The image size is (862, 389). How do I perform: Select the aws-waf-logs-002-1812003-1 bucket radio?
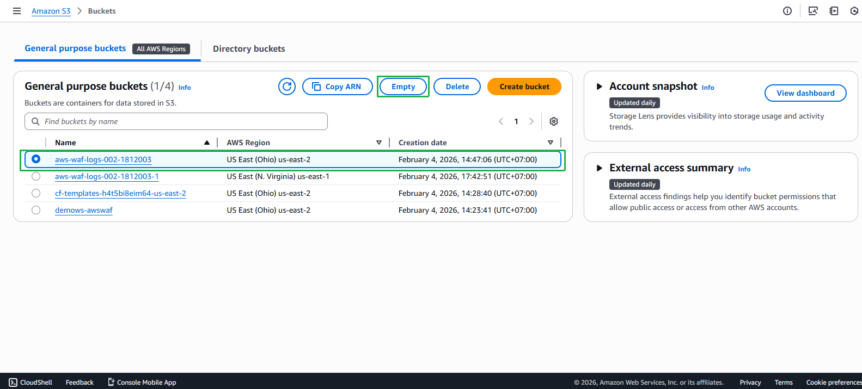pos(36,176)
